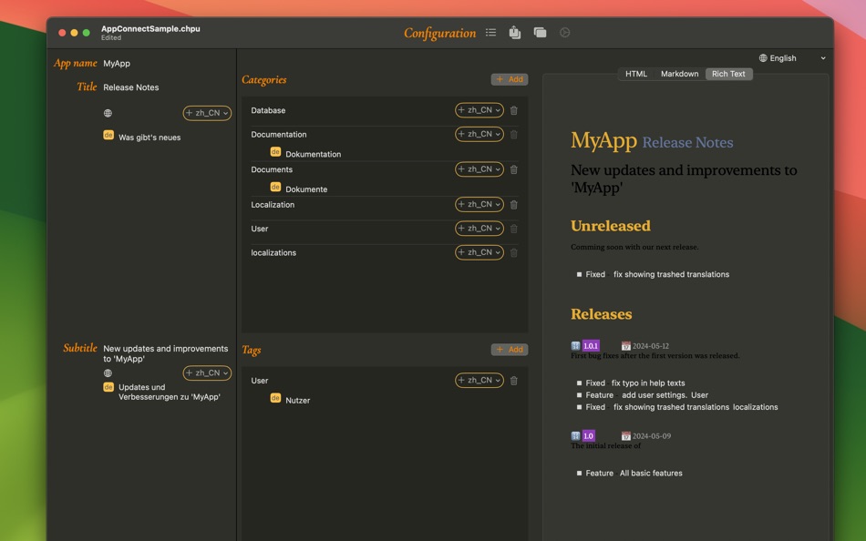This screenshot has width=866, height=541.
Task: Click the preview play toolbar icon
Action: [564, 32]
